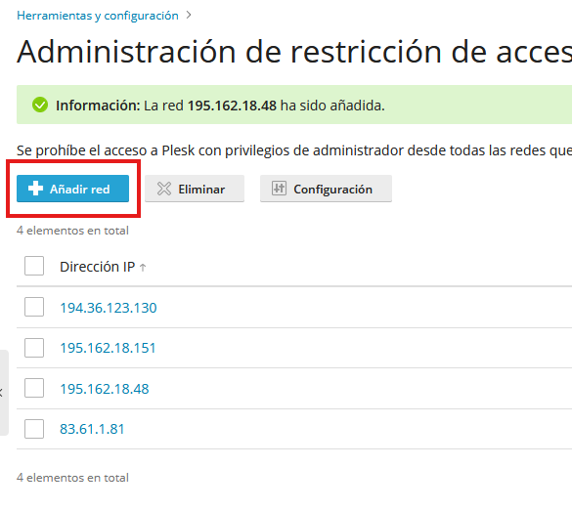Viewport: 572px width, 510px height.
Task: Click the sidebar collapse handle on the left edge
Action: 4,393
